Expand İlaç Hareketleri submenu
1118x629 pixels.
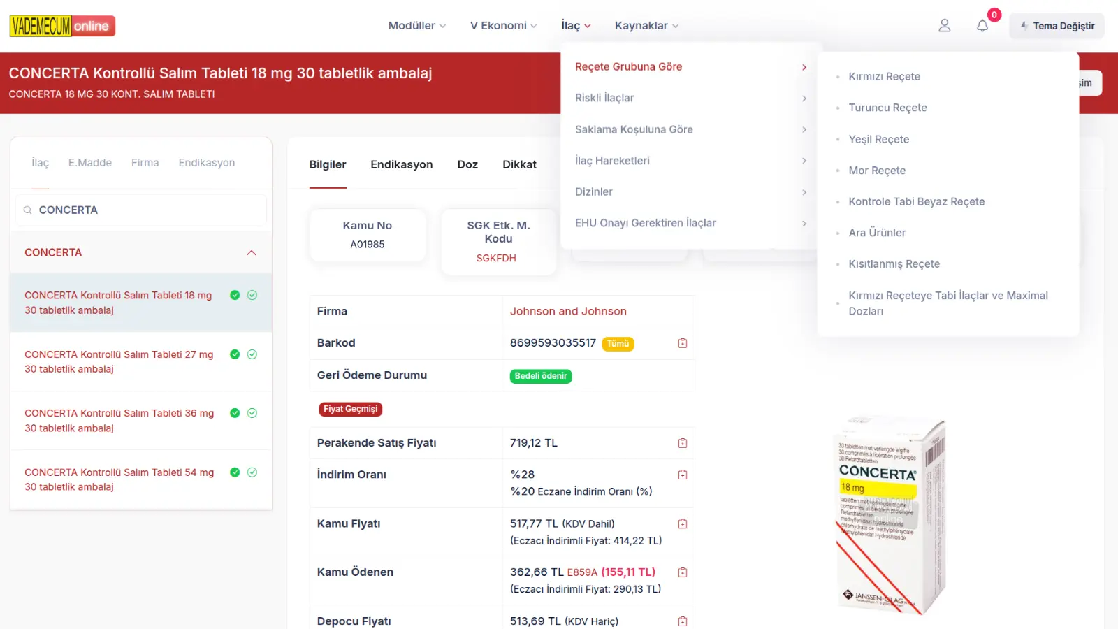[x=690, y=161]
